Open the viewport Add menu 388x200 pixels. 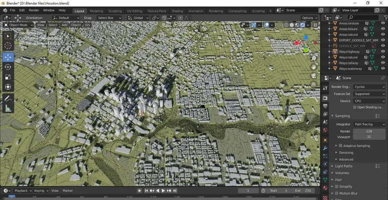point(64,25)
